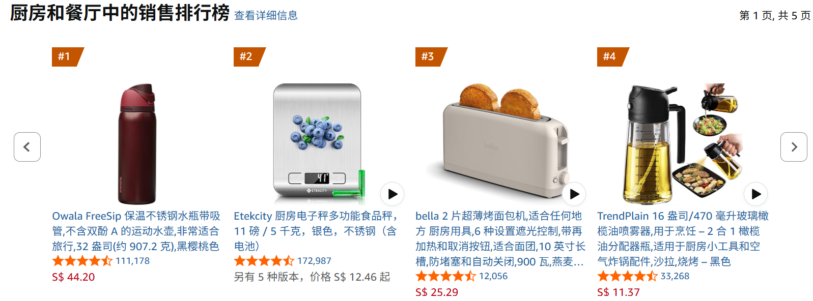
Task: Go to the previous carousel page using the left arrow
Action: (x=27, y=147)
